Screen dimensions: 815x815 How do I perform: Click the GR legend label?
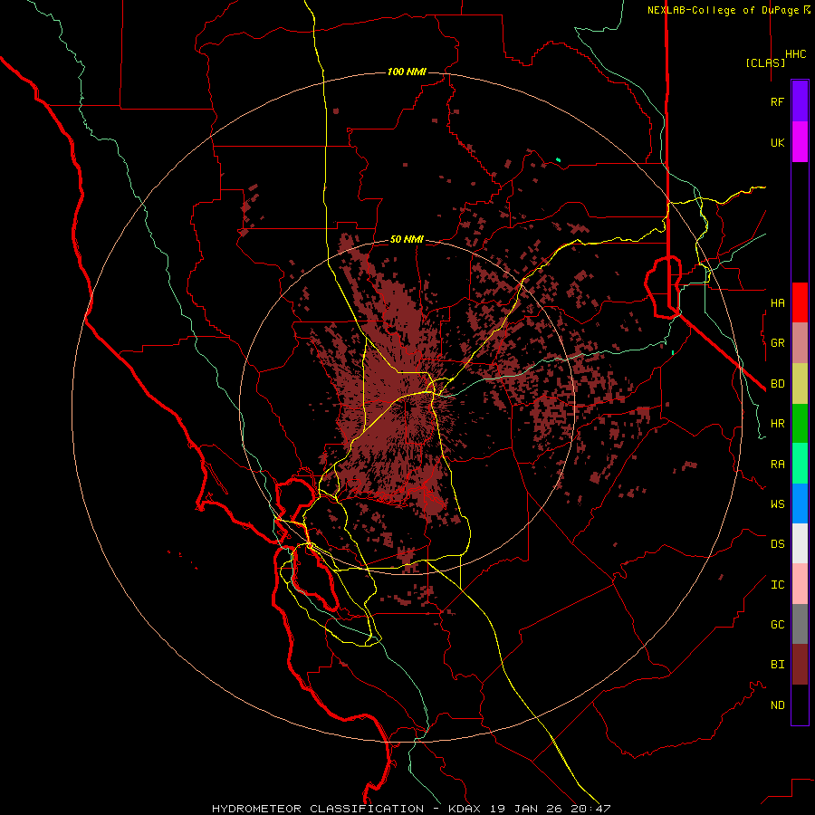point(777,343)
